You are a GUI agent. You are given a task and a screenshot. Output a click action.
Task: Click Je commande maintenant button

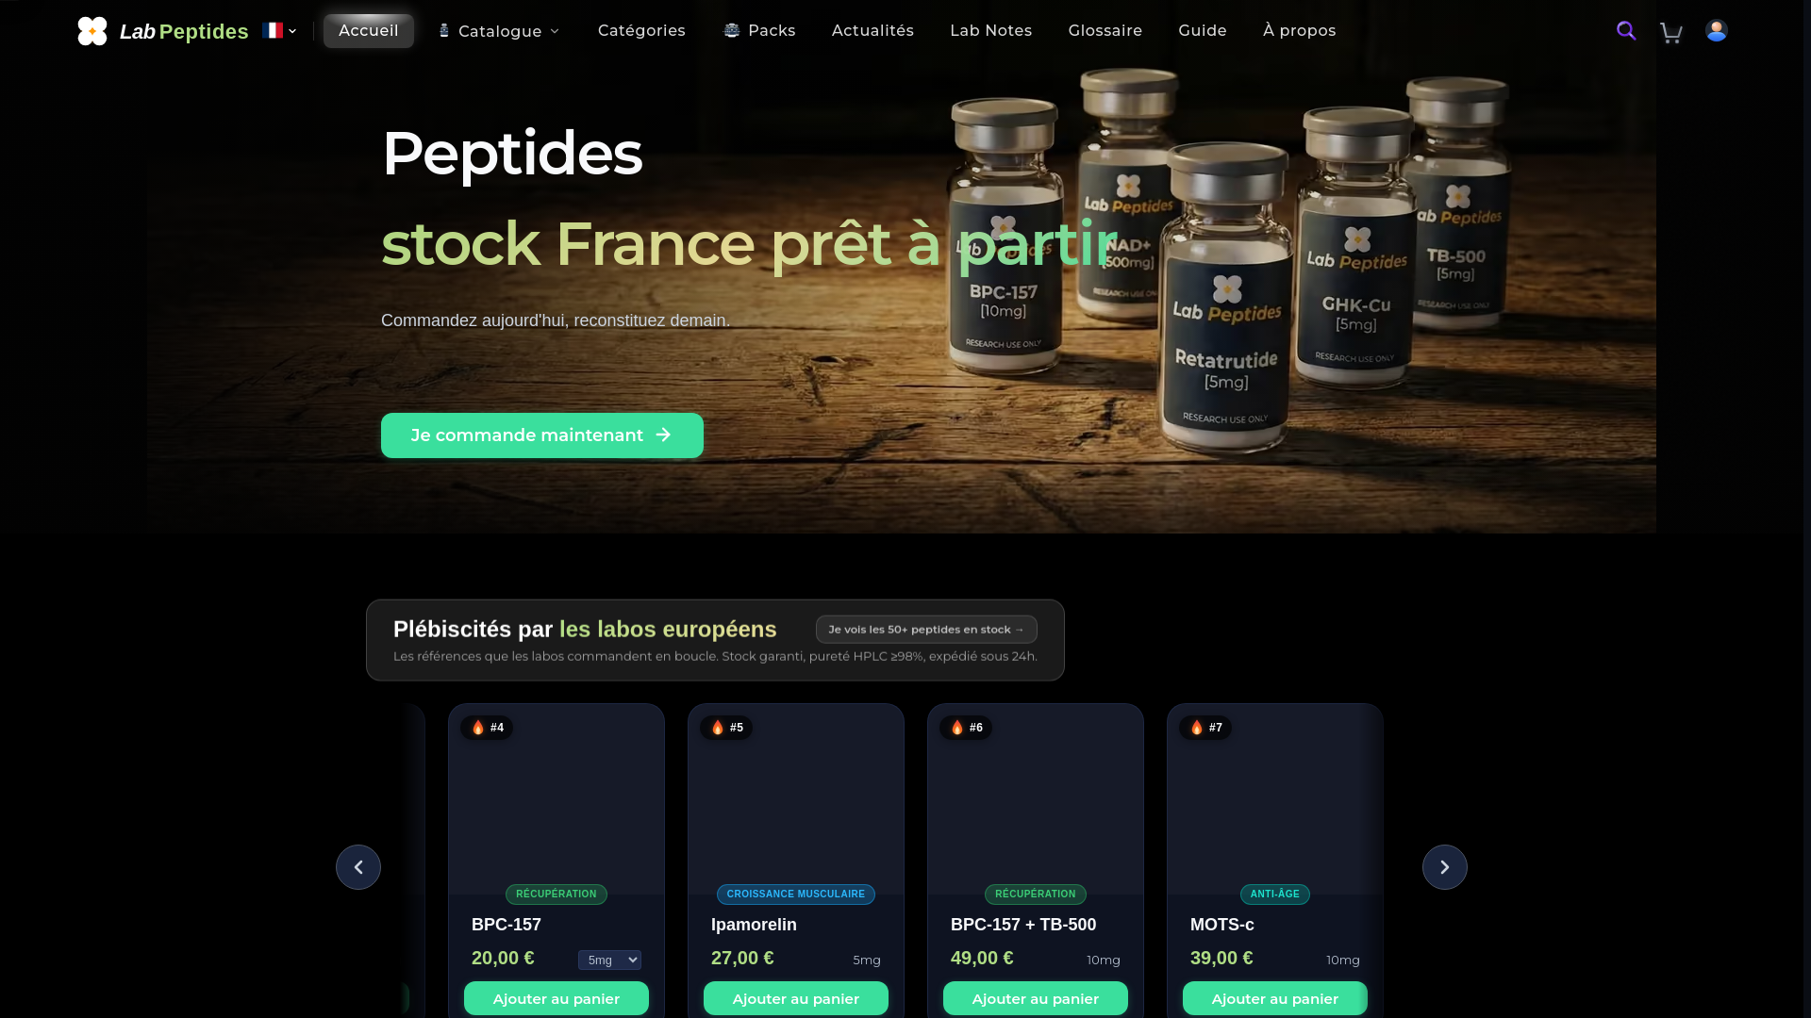tap(542, 435)
